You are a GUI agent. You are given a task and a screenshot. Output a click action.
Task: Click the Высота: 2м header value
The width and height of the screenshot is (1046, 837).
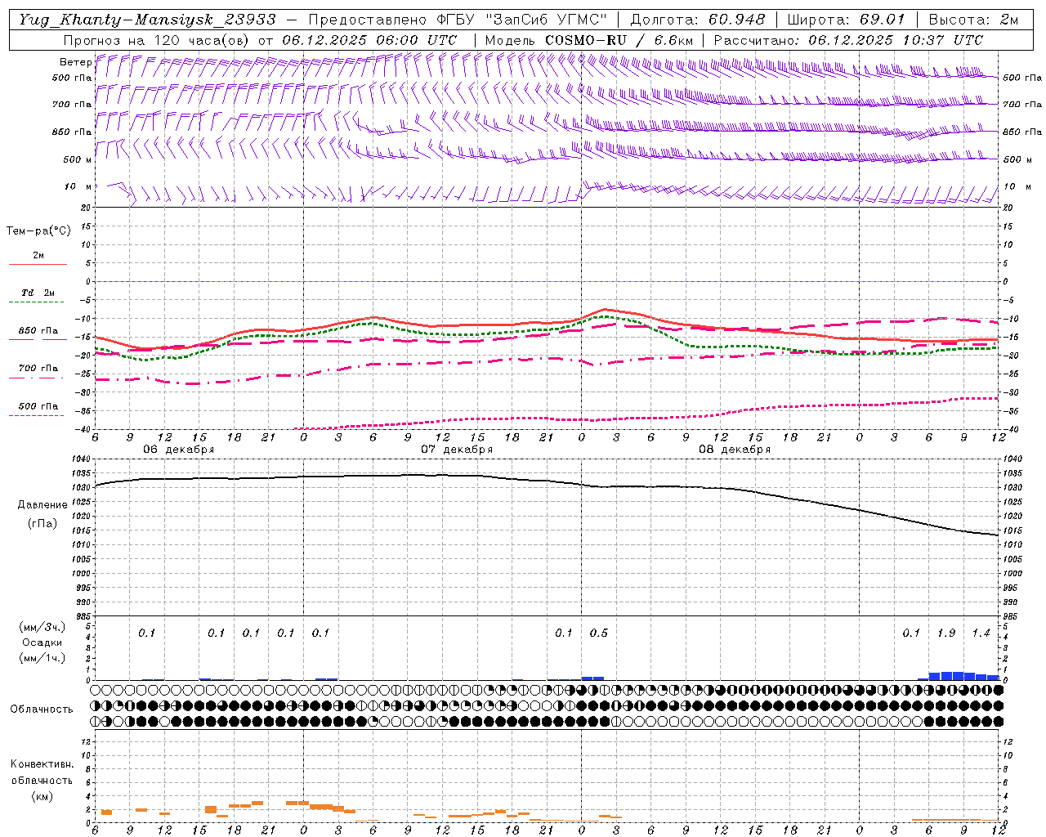coord(973,20)
